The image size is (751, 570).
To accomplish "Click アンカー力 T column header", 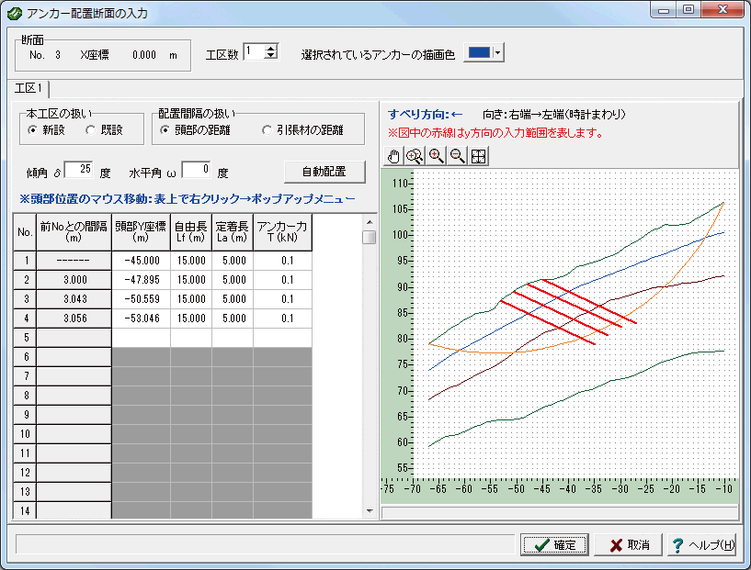I will click(282, 232).
